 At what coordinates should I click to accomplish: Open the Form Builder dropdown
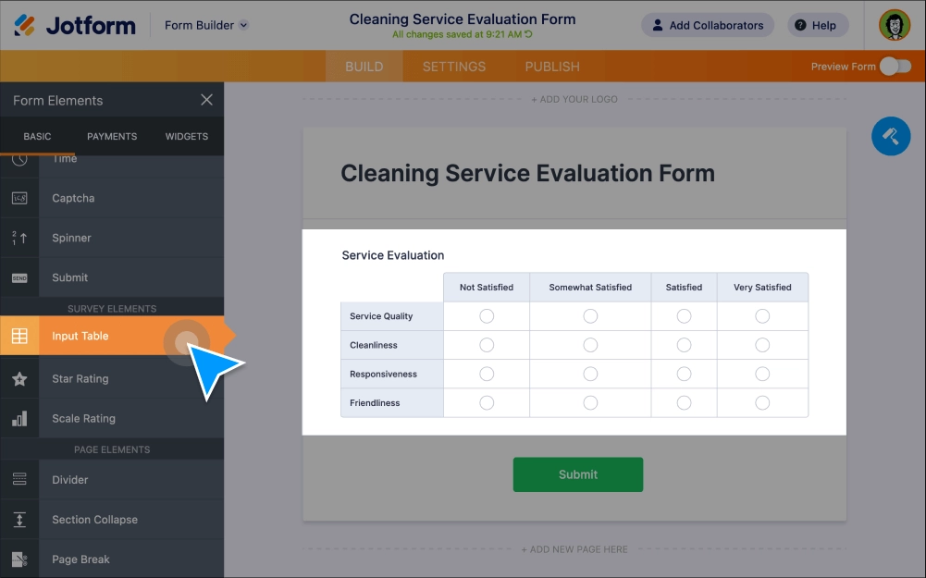click(205, 25)
